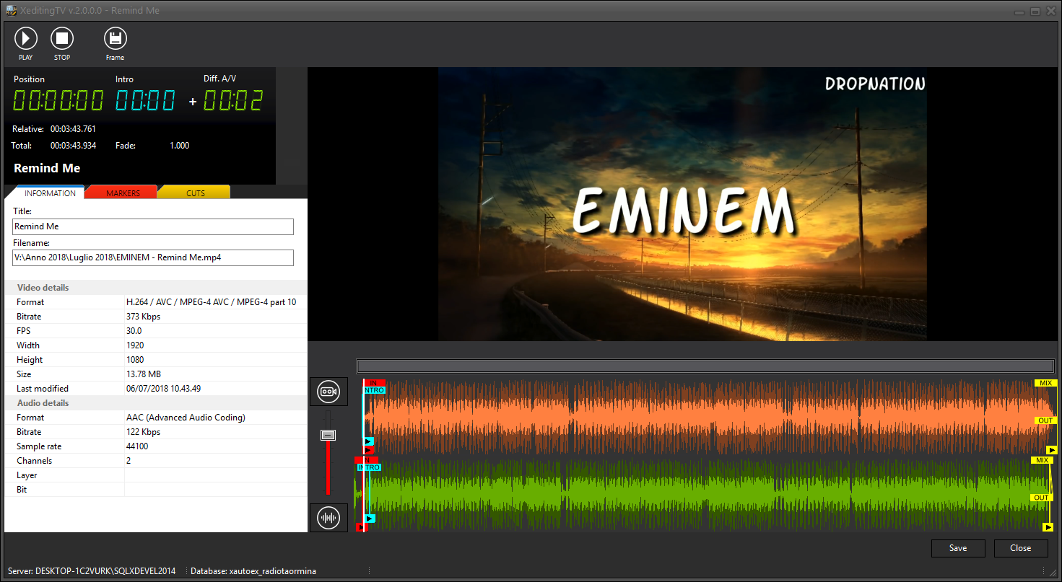This screenshot has width=1062, height=582.
Task: Select the H.264 / AVC video format value
Action: (x=211, y=302)
